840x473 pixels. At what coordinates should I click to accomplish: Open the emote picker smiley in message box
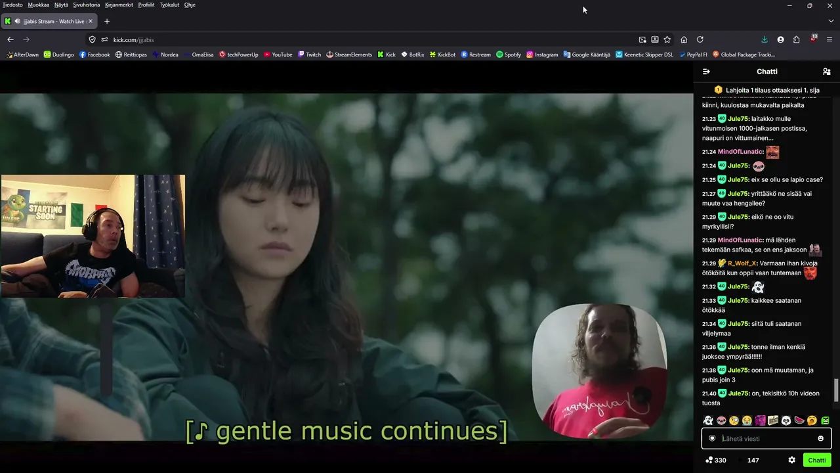[820, 438]
